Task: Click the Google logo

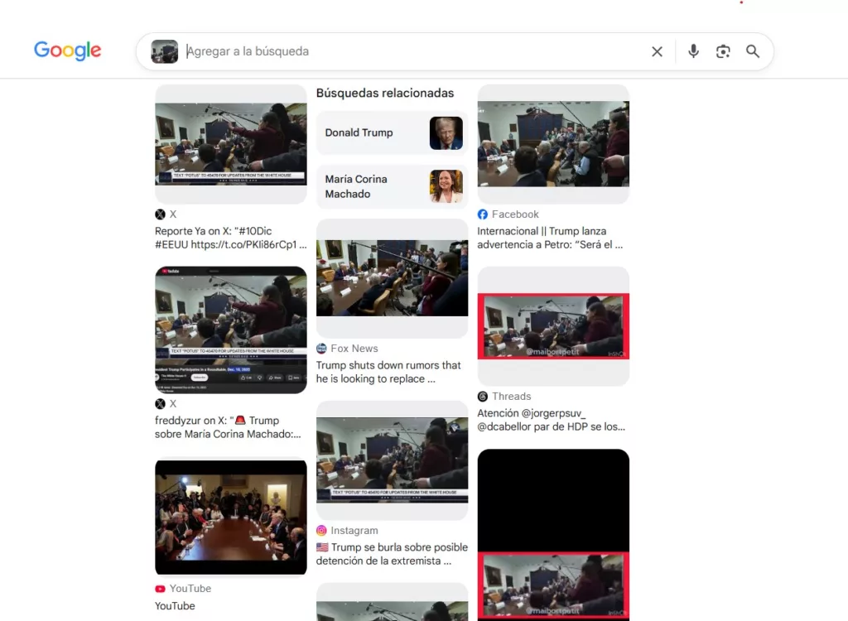Action: click(68, 51)
